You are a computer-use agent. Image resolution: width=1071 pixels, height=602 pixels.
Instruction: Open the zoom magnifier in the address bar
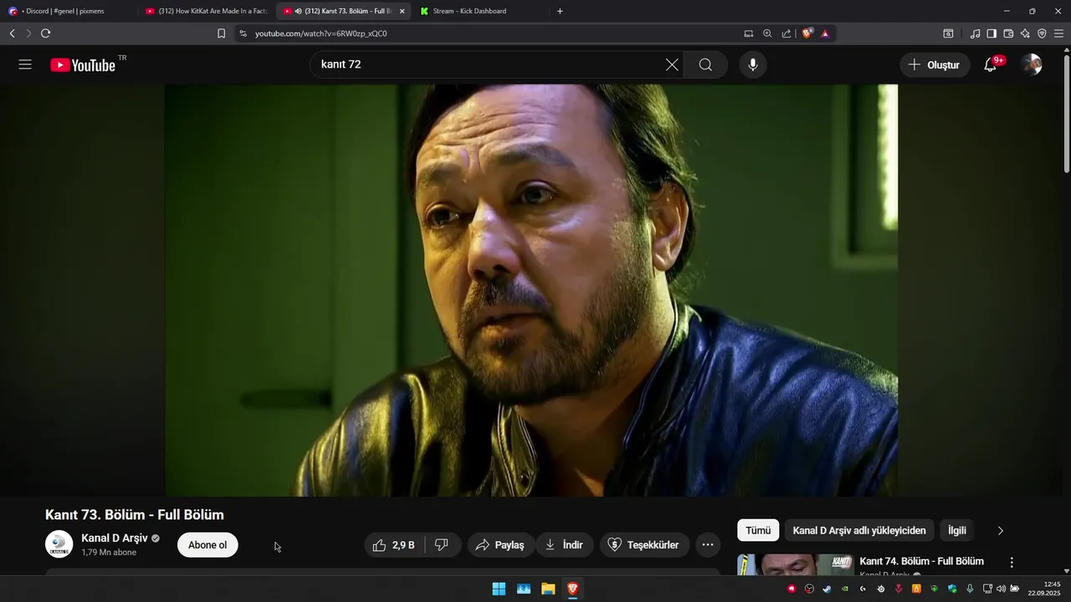767,33
